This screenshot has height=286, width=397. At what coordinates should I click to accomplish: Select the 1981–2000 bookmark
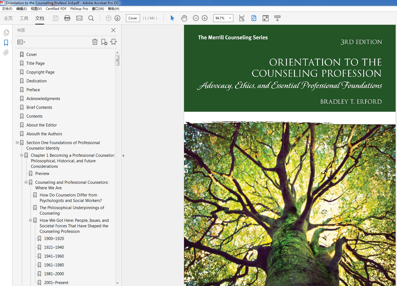point(54,274)
